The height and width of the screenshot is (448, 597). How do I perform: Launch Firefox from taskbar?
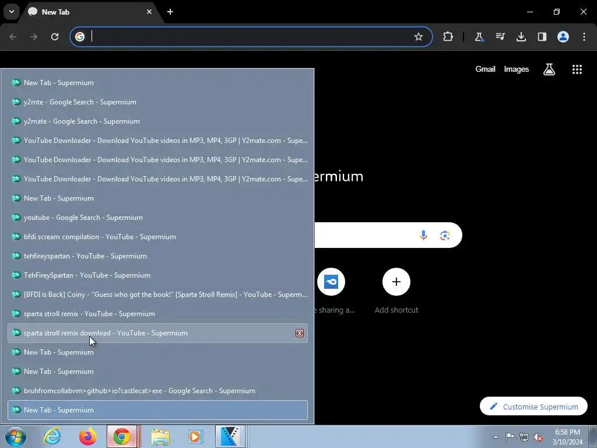coord(87,436)
